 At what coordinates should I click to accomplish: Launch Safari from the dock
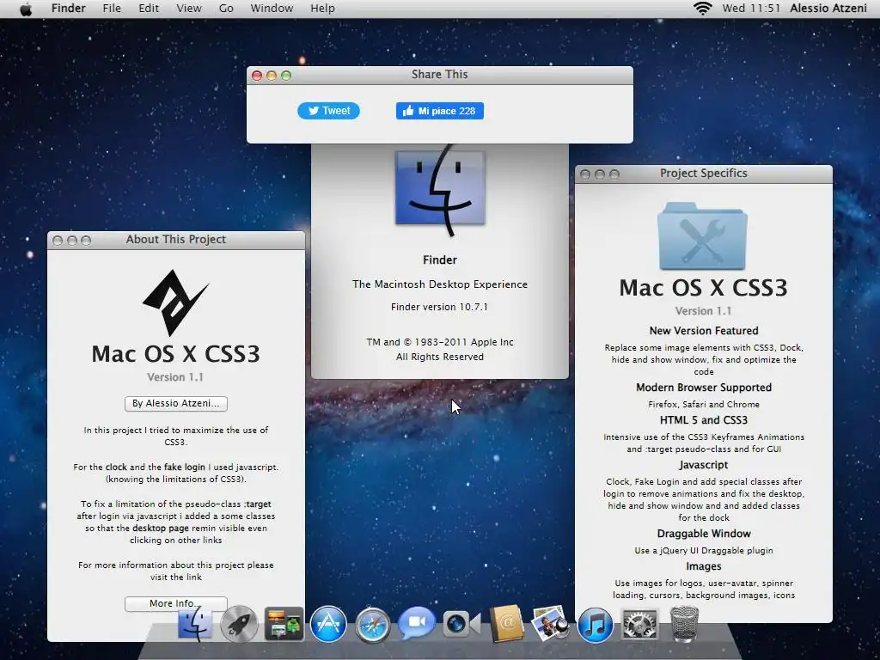tap(373, 625)
